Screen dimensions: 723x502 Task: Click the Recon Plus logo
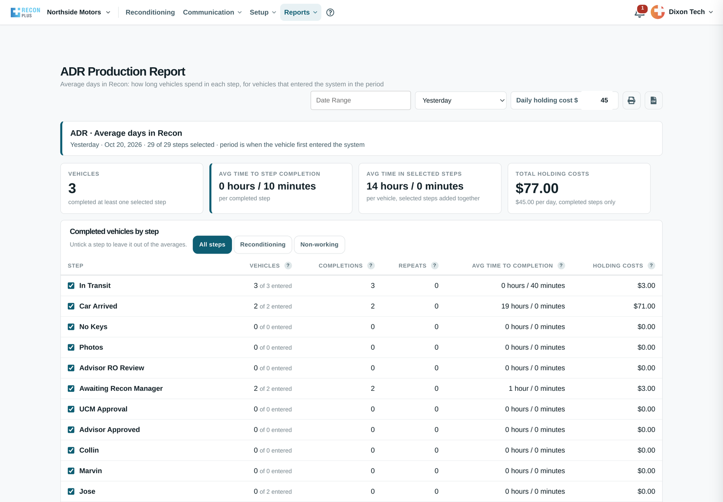(25, 12)
